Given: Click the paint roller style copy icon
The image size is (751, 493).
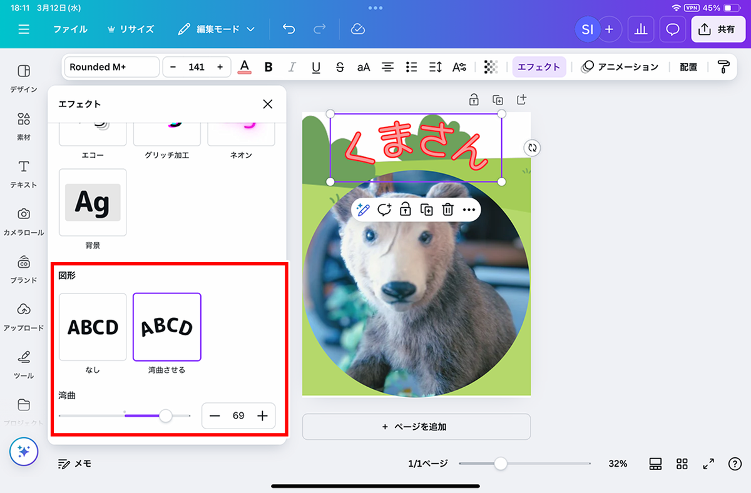Looking at the screenshot, I should pos(723,67).
